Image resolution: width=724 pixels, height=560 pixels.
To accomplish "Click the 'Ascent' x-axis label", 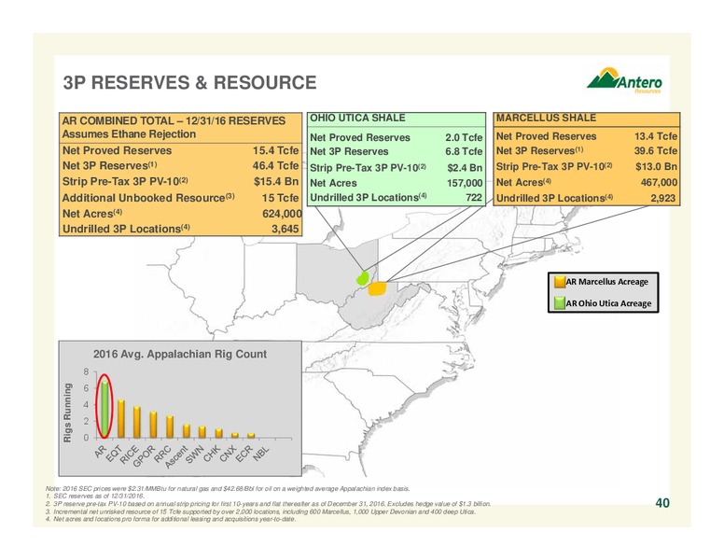I will pyautogui.click(x=176, y=458).
